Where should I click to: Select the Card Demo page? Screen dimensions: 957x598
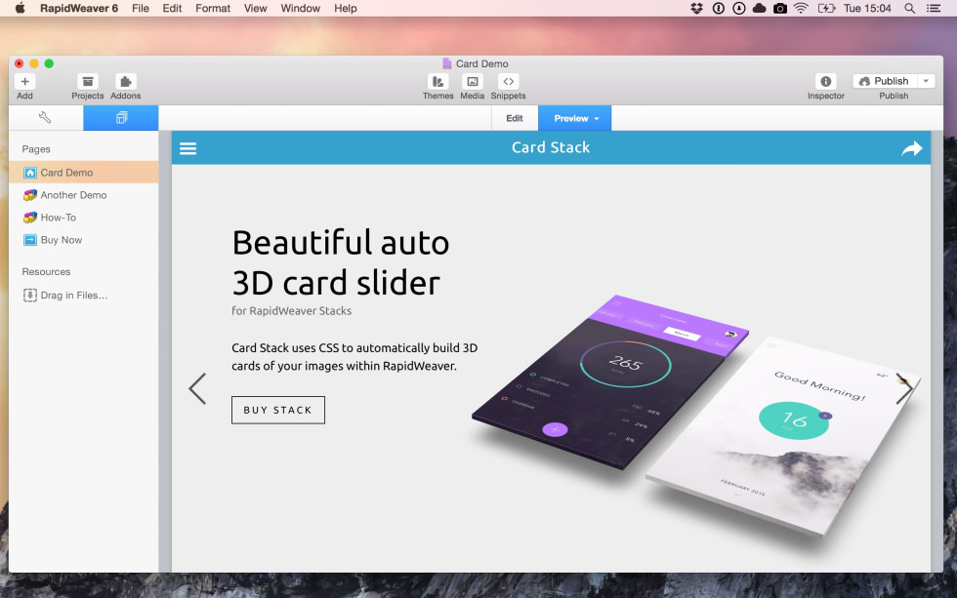click(x=84, y=173)
